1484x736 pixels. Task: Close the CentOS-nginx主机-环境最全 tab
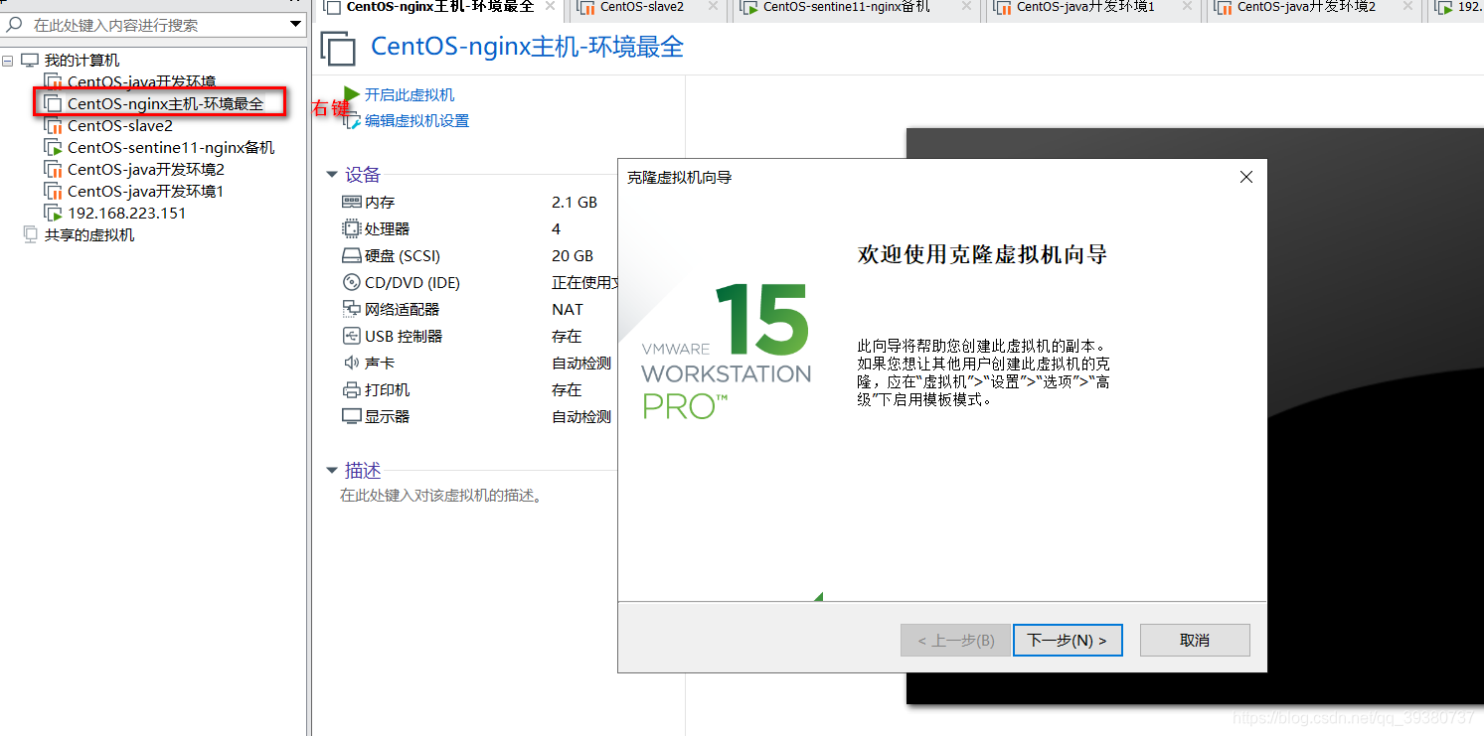[550, 7]
